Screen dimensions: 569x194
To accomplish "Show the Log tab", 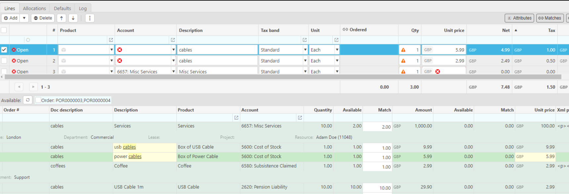I will click(x=83, y=8).
